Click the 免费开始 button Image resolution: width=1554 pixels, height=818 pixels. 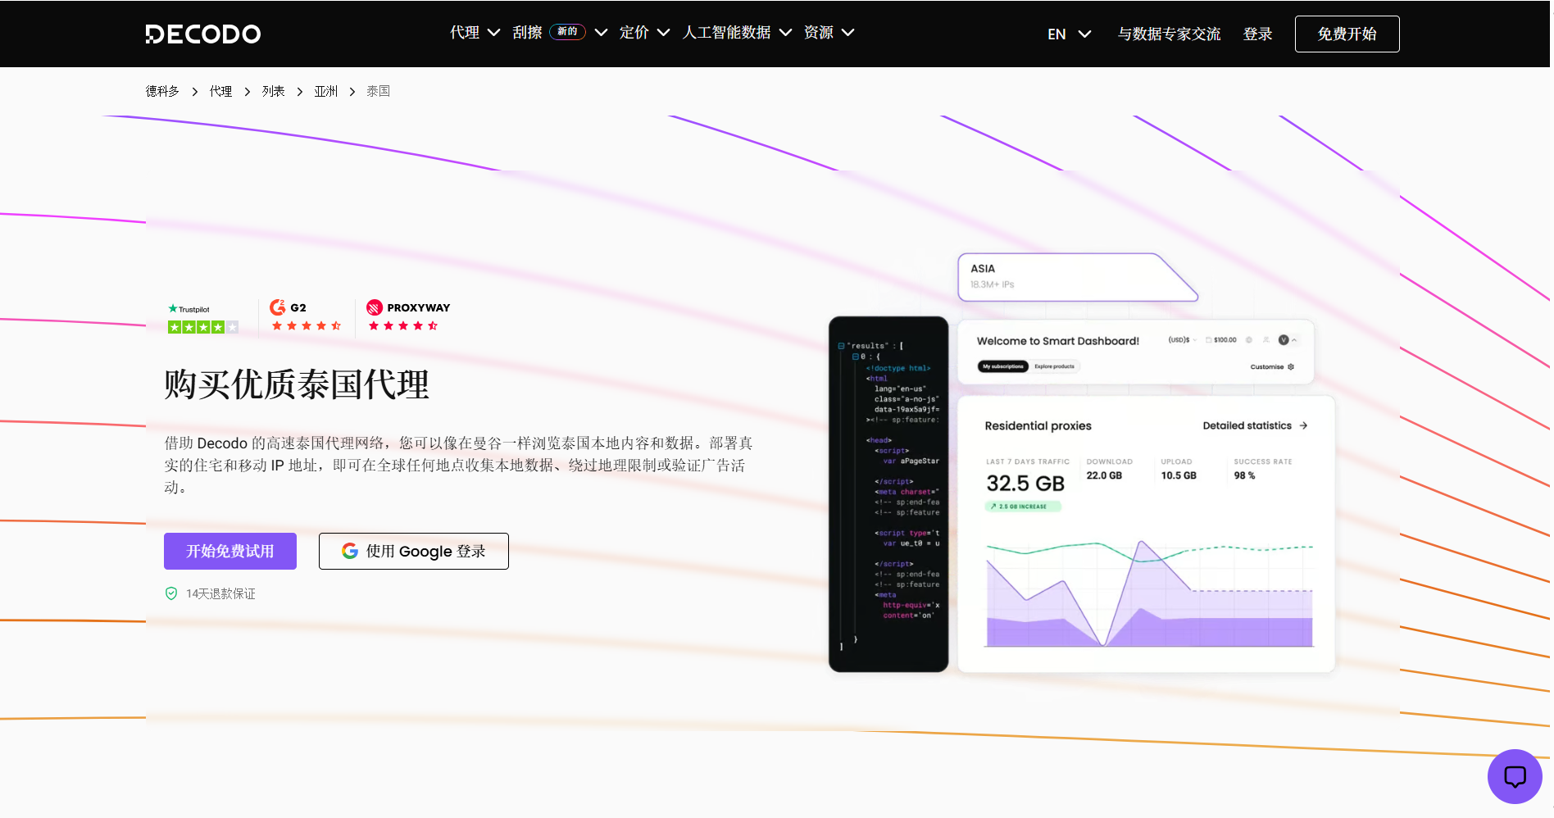(1347, 34)
